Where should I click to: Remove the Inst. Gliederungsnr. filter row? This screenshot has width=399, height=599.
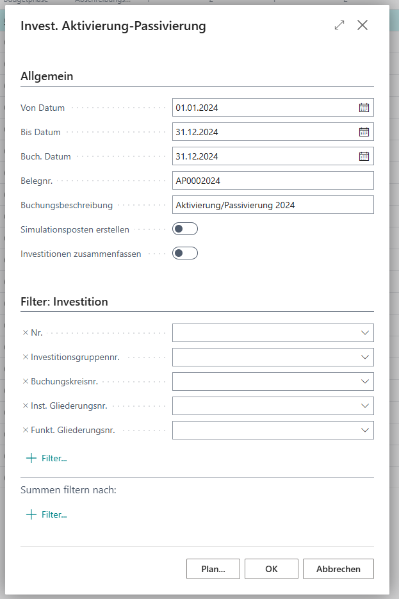(x=26, y=406)
